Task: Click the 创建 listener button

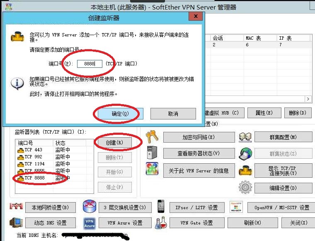Action: pyautogui.click(x=114, y=143)
